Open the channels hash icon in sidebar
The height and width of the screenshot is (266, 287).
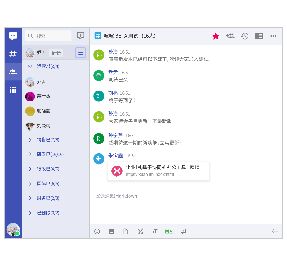tap(13, 54)
